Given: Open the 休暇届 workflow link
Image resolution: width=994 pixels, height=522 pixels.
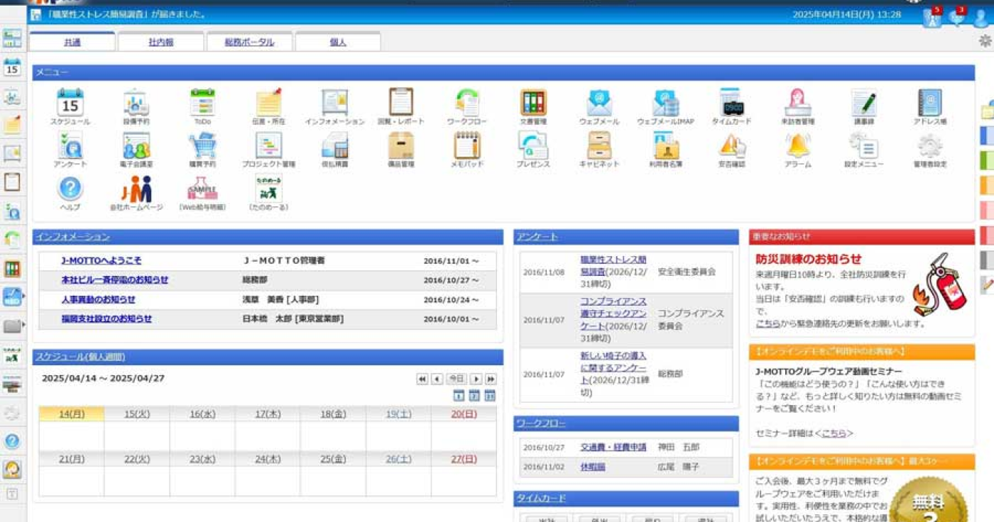Looking at the screenshot, I should pyautogui.click(x=593, y=467).
